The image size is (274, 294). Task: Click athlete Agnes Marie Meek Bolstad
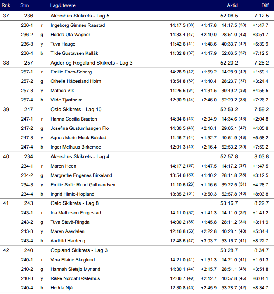(x=78, y=138)
